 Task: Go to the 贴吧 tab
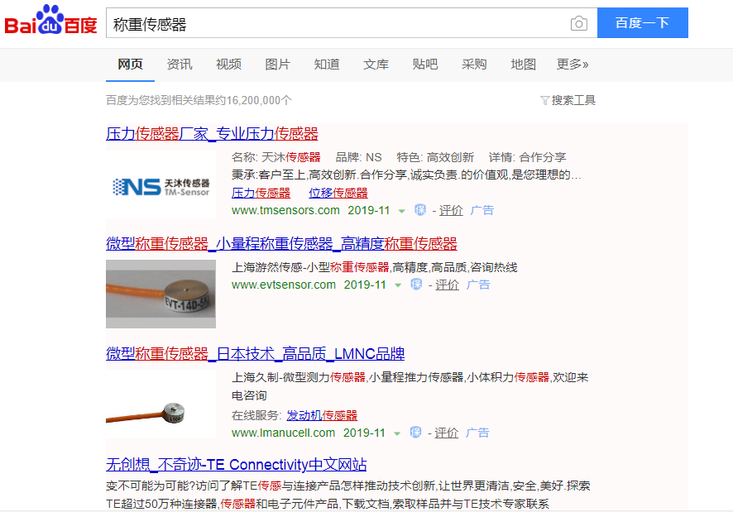425,64
